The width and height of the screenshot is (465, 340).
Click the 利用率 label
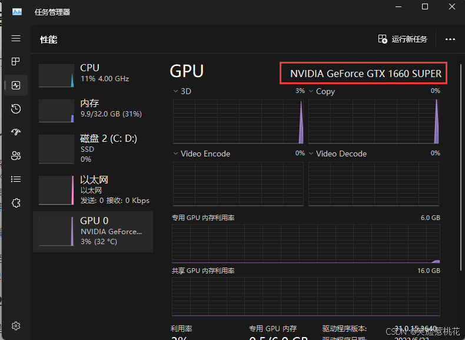pyautogui.click(x=181, y=328)
